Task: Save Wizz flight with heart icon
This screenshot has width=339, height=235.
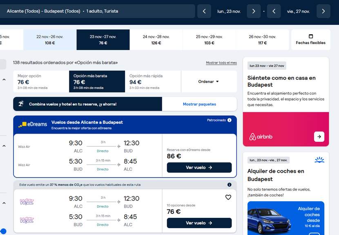Action: coord(228,197)
